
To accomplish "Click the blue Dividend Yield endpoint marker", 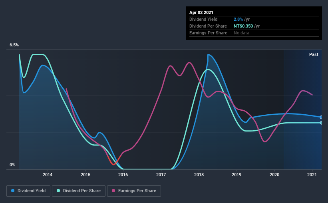I will click(x=321, y=117).
